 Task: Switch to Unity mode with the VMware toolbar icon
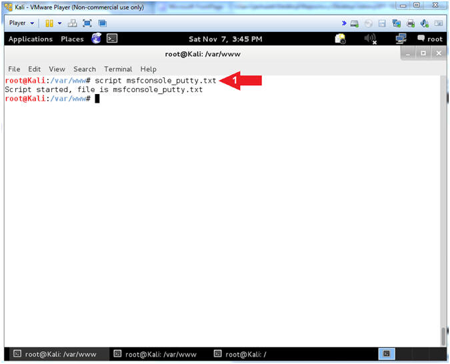point(102,23)
